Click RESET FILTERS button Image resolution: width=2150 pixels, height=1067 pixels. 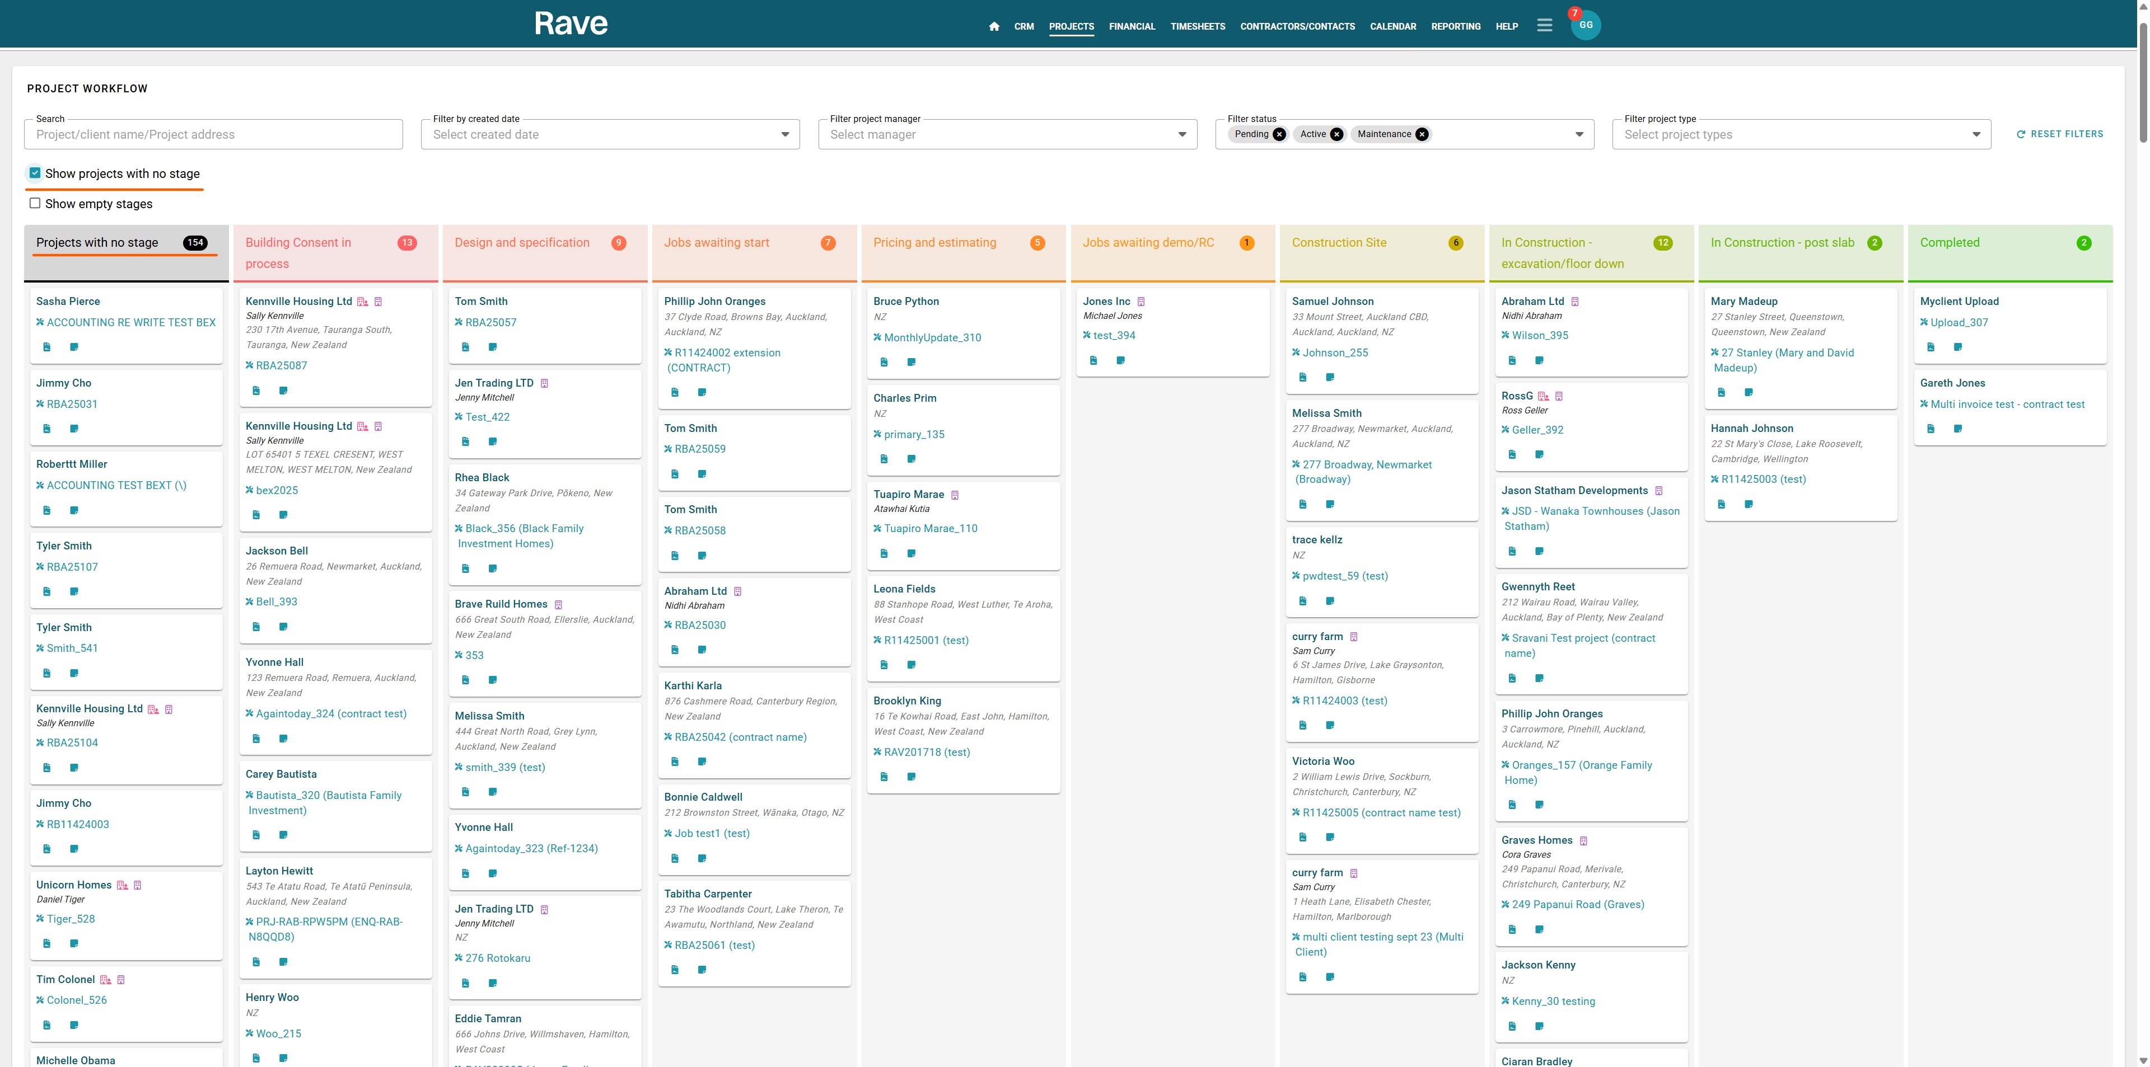point(2059,134)
